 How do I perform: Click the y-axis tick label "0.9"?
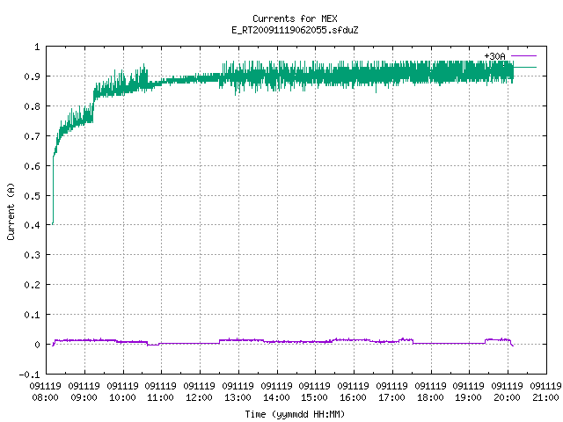[32, 76]
